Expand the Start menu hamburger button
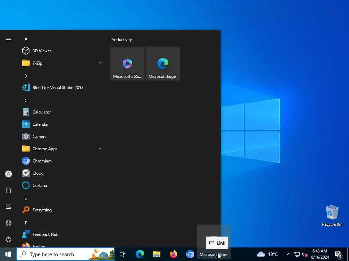The width and height of the screenshot is (349, 261). (9, 39)
